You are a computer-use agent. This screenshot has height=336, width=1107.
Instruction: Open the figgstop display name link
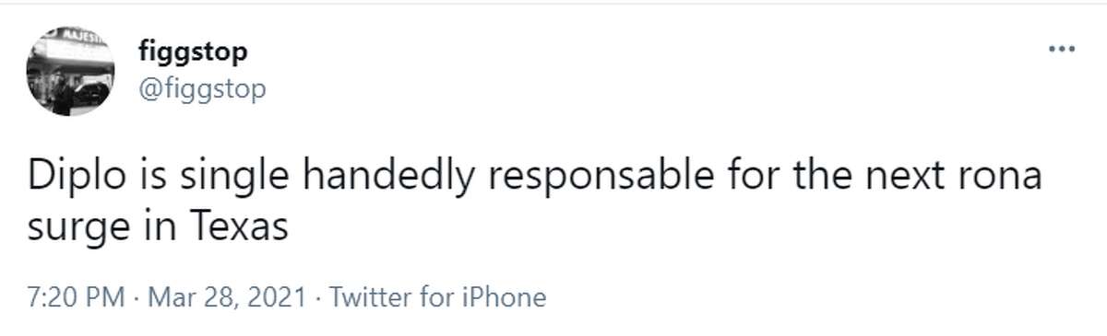pyautogui.click(x=193, y=52)
